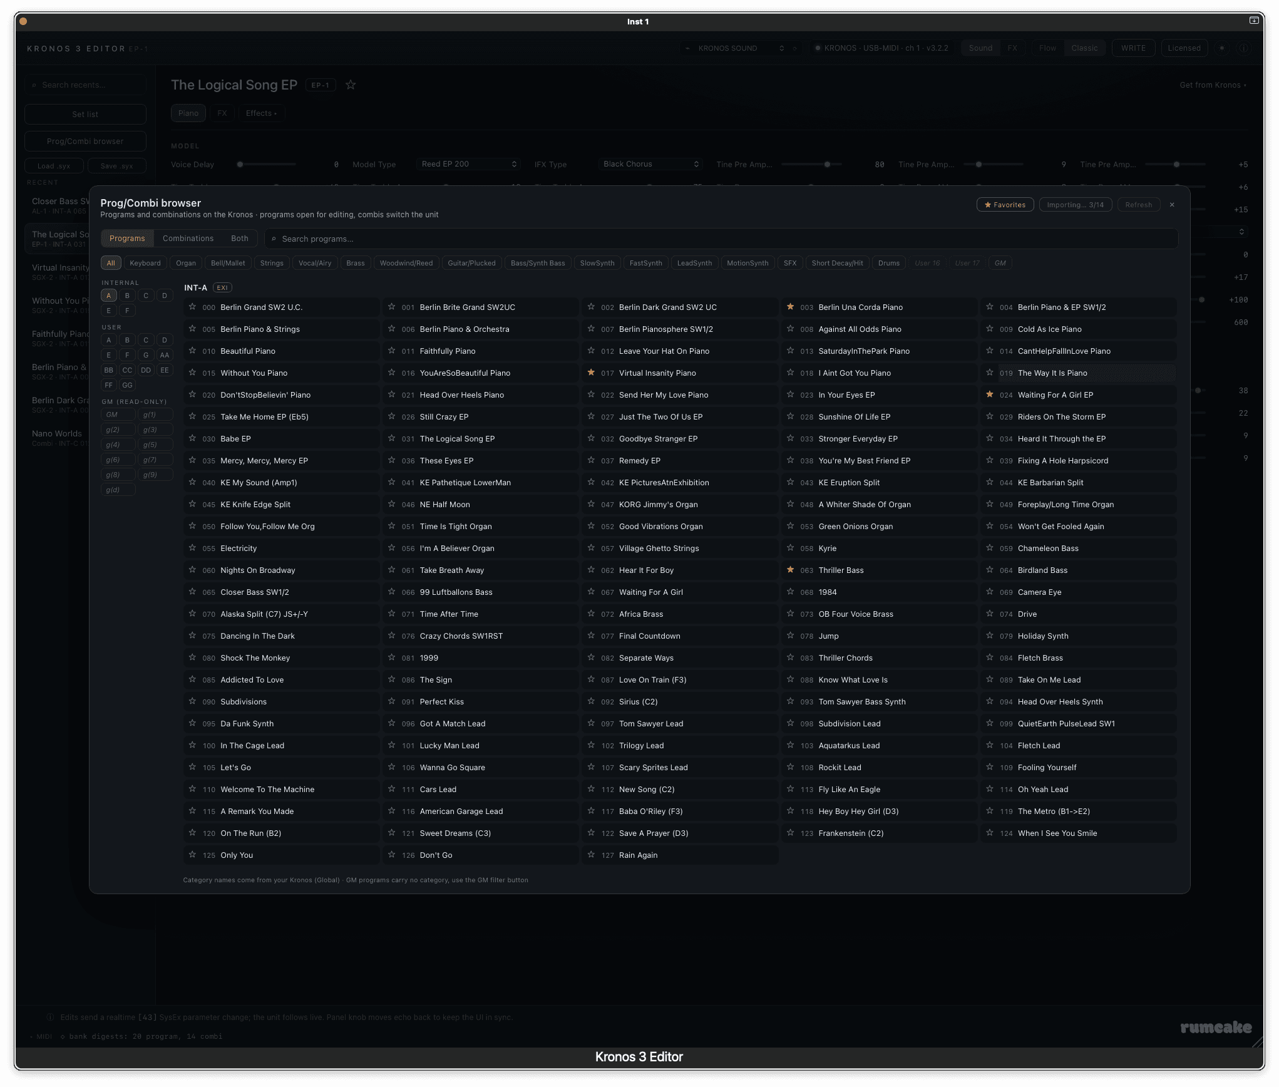This screenshot has width=1279, height=1087.
Task: Switch to Classic view mode
Action: [x=1084, y=48]
